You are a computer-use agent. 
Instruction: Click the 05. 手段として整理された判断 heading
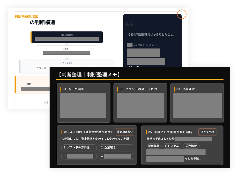click(x=170, y=132)
